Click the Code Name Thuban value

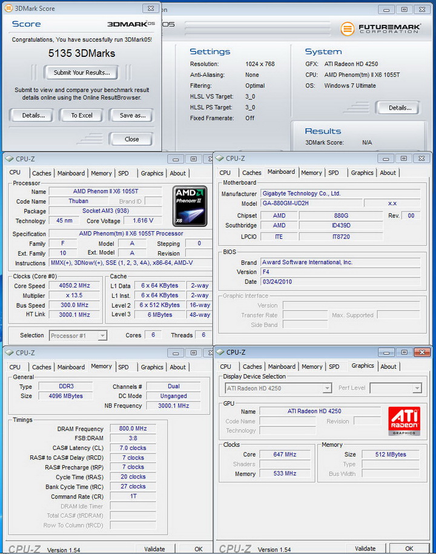tap(79, 201)
